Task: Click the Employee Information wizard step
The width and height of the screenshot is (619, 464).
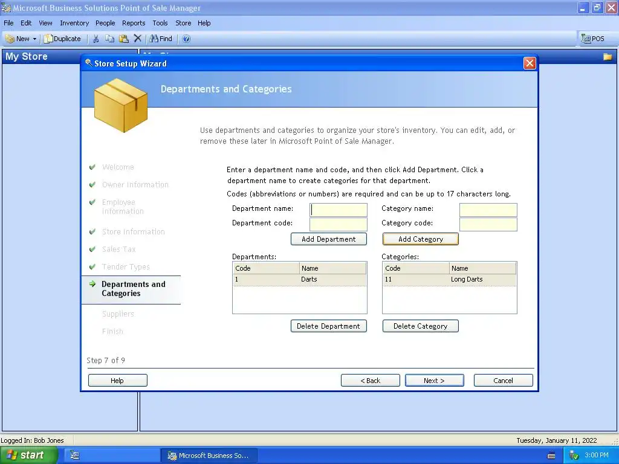Action: pyautogui.click(x=123, y=207)
